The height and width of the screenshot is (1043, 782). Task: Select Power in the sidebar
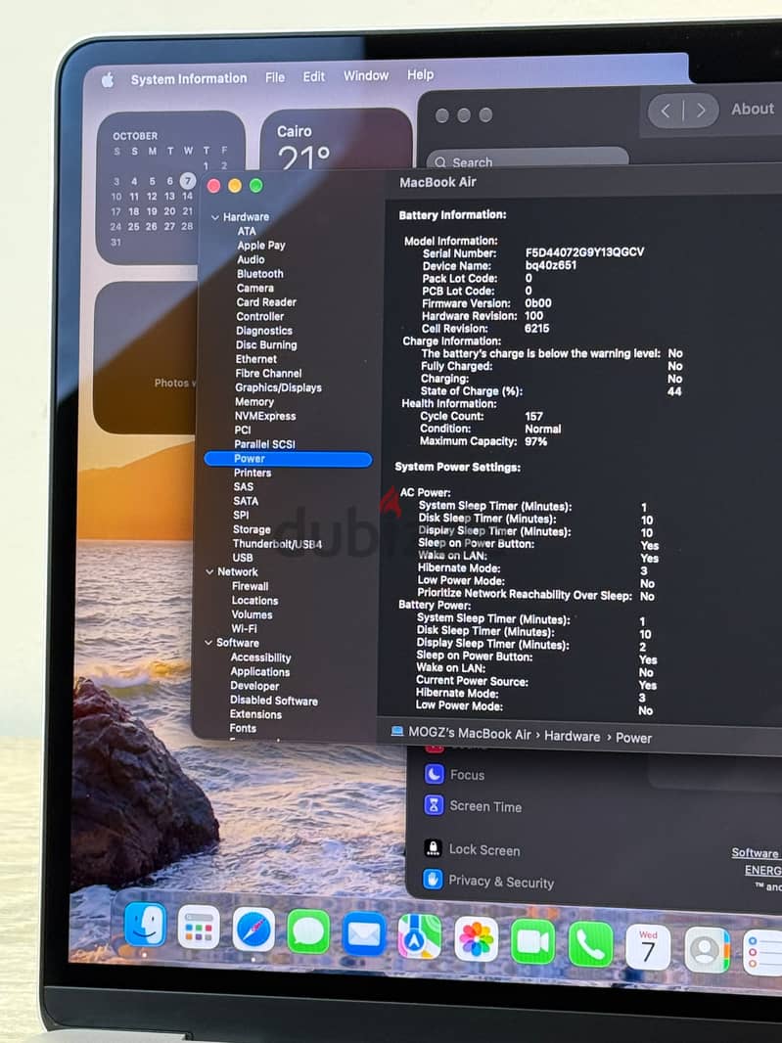pyautogui.click(x=288, y=458)
